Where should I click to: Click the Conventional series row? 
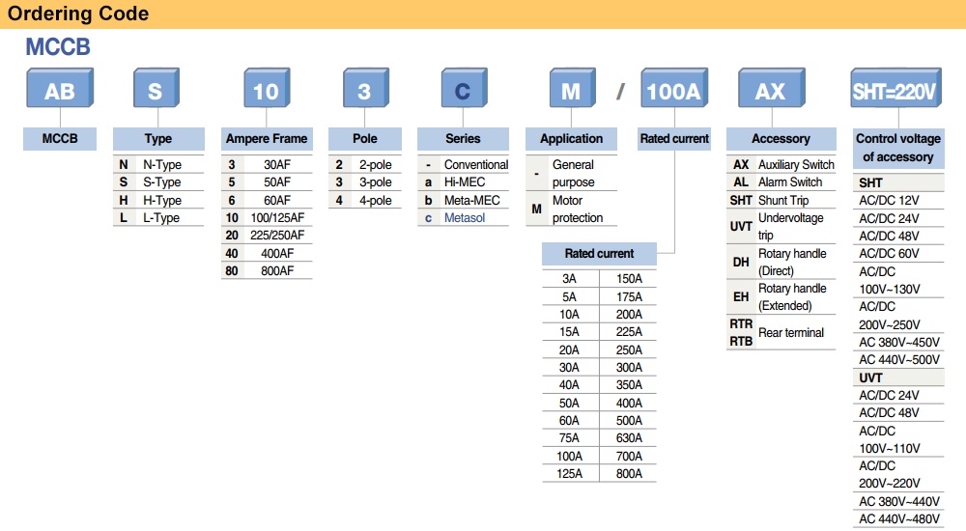[x=463, y=164]
